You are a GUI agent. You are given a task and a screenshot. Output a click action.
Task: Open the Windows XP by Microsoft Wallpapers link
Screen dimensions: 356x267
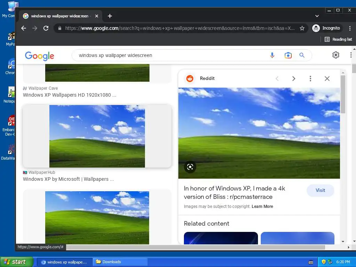(68, 179)
